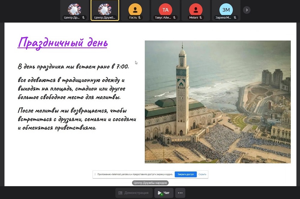Click the muted microphone icon next to Melani
The image size is (300, 199).
(x=200, y=18)
